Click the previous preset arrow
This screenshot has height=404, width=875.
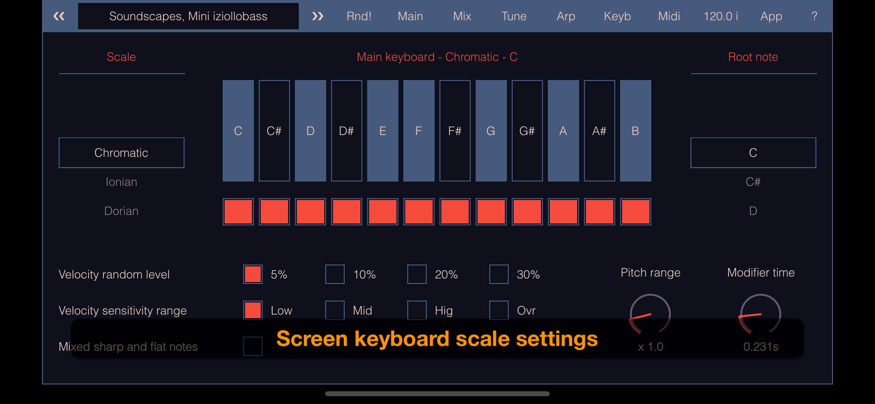[x=59, y=16]
